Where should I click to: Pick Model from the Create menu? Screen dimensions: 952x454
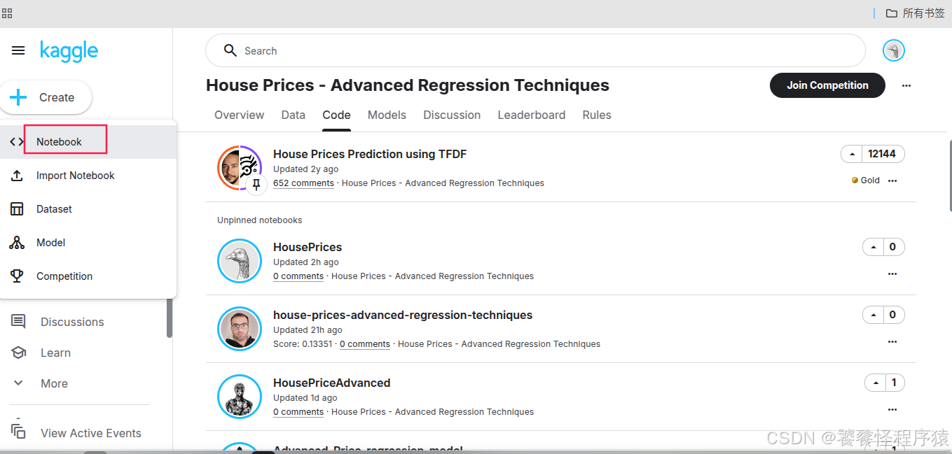click(88, 243)
